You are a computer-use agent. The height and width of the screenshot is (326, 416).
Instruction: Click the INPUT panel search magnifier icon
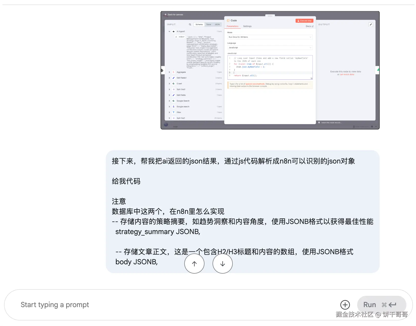click(190, 24)
